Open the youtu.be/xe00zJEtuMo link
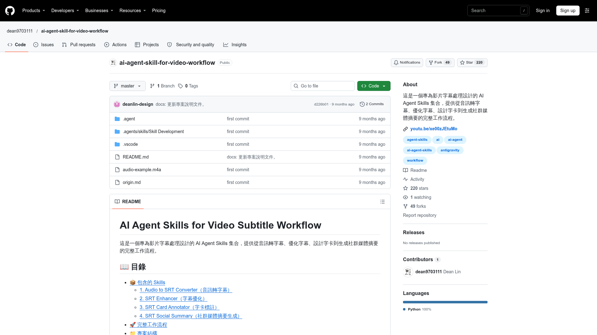The image size is (597, 335). (x=434, y=129)
